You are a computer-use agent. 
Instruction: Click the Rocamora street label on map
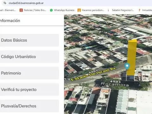[115, 84]
